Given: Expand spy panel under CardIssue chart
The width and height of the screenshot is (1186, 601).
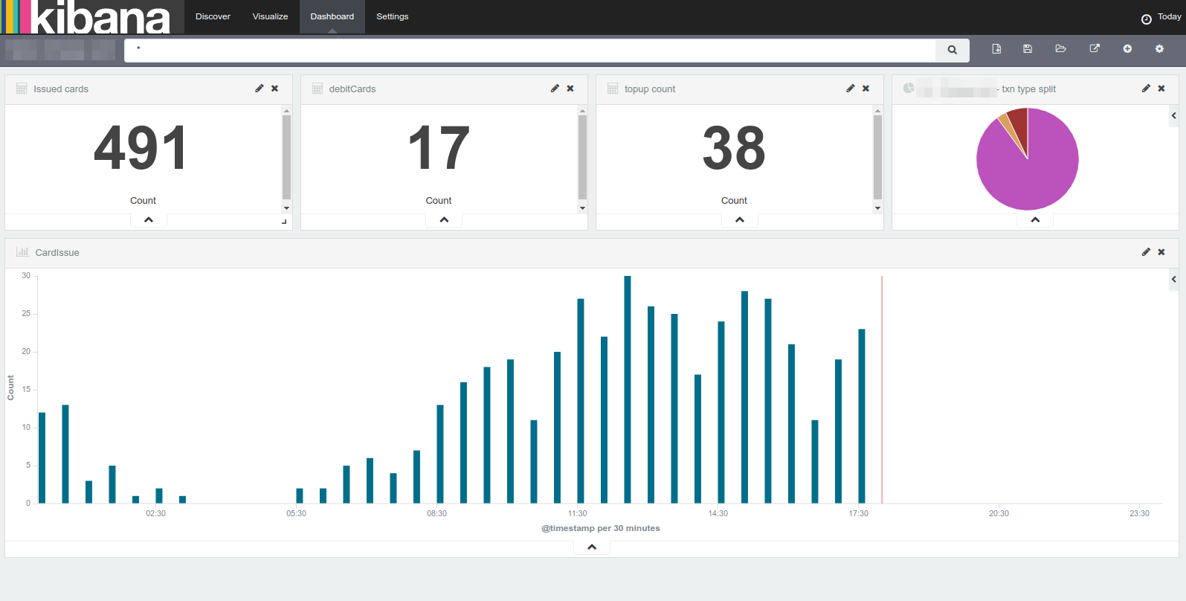Looking at the screenshot, I should (x=592, y=547).
